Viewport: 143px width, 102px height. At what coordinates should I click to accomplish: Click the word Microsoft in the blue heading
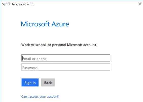pos(35,24)
